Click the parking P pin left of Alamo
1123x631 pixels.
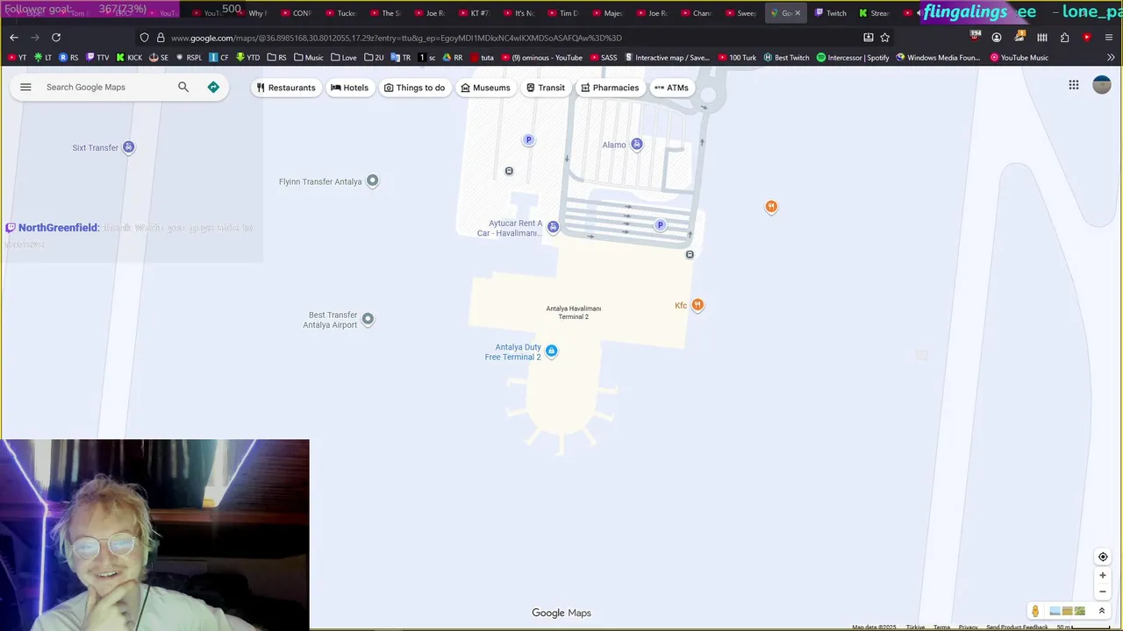point(528,140)
